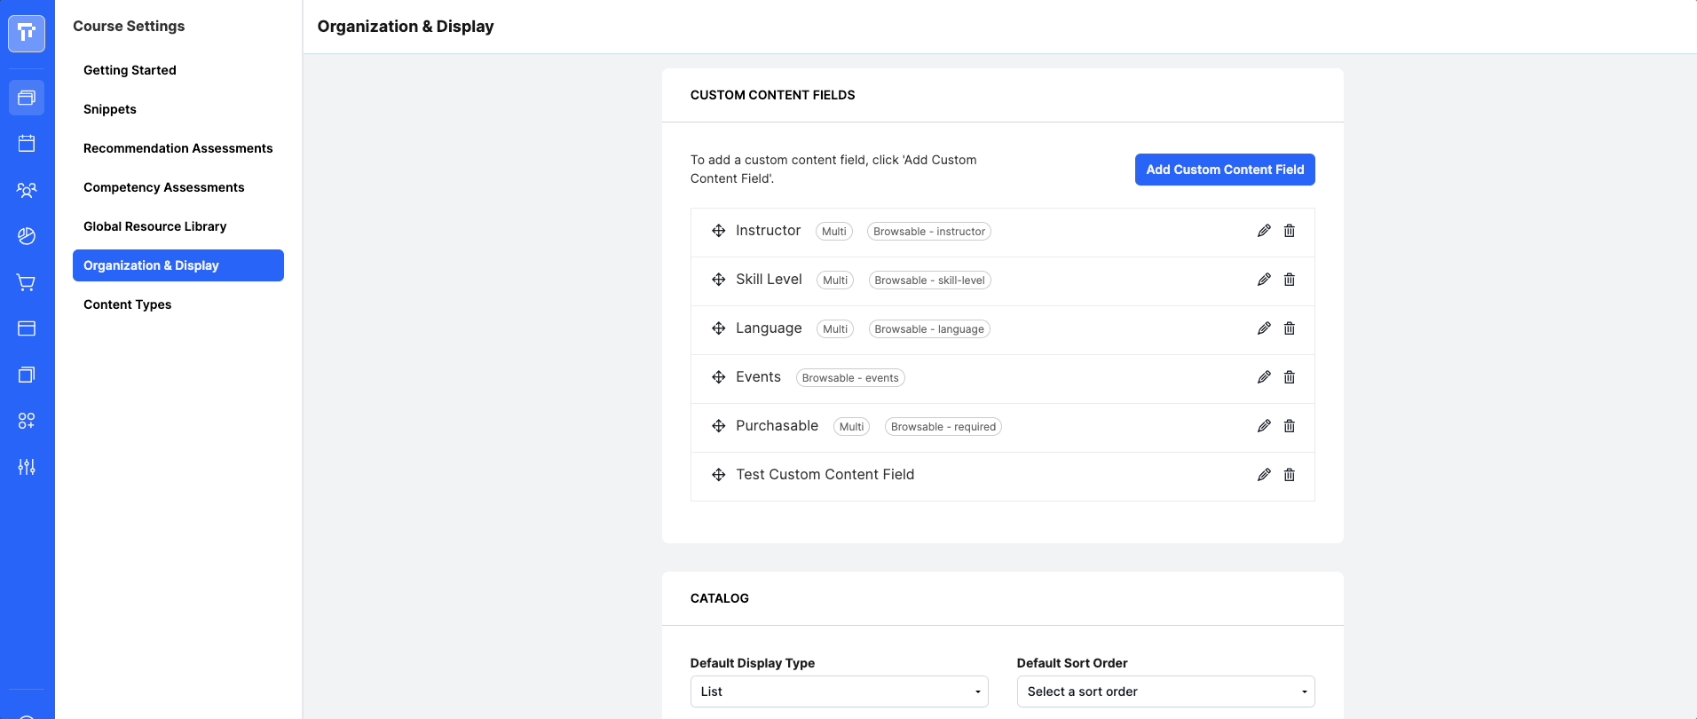This screenshot has height=719, width=1697.
Task: Click drag handle for Language field
Action: (719, 328)
